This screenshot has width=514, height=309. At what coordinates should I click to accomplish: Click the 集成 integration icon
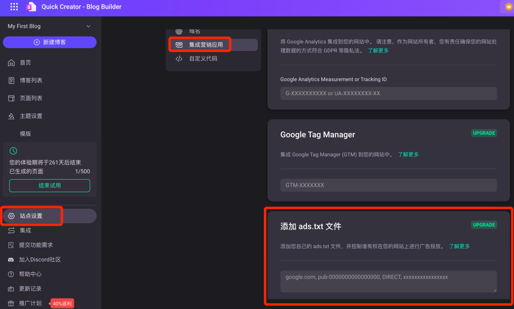(x=11, y=230)
